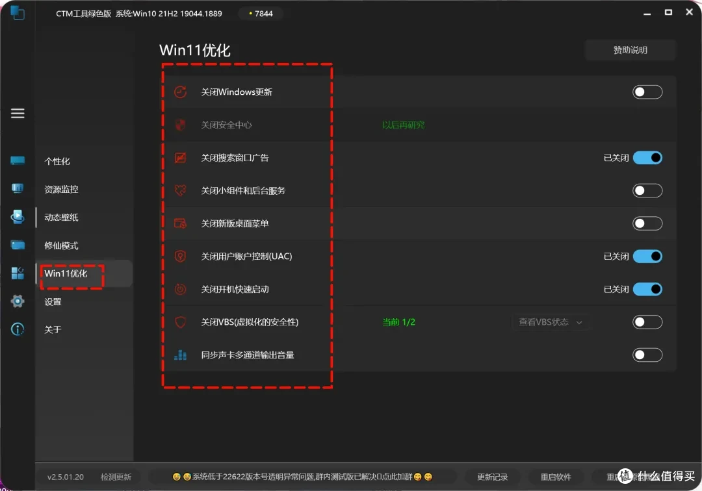Click the dynamic wallpaper play icon
Image resolution: width=702 pixels, height=491 pixels.
[x=18, y=216]
